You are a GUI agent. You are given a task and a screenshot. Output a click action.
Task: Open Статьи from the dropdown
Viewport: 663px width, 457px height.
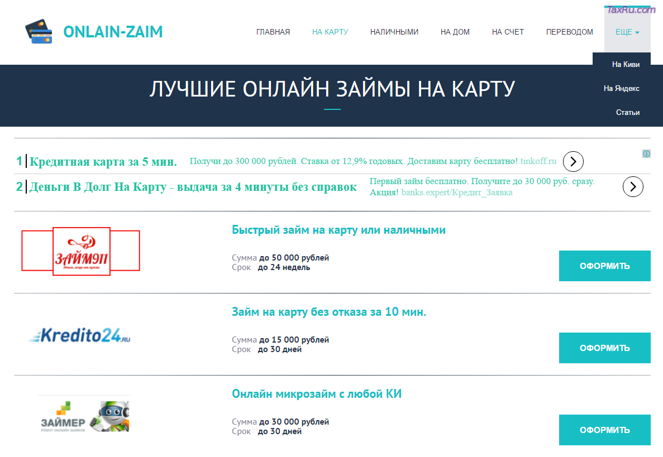pyautogui.click(x=627, y=112)
